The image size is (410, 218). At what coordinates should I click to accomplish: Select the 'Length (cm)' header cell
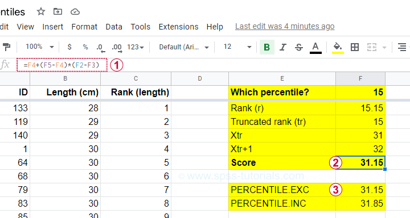pyautogui.click(x=65, y=93)
